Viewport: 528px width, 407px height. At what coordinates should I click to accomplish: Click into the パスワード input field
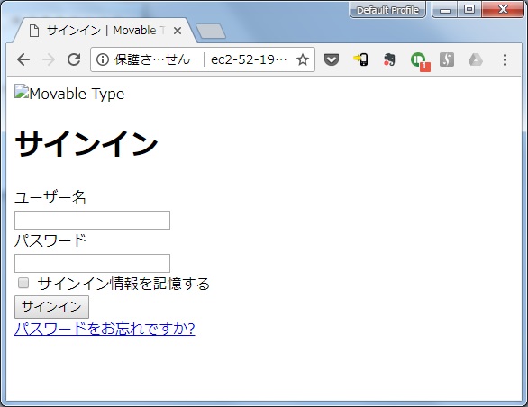(92, 263)
